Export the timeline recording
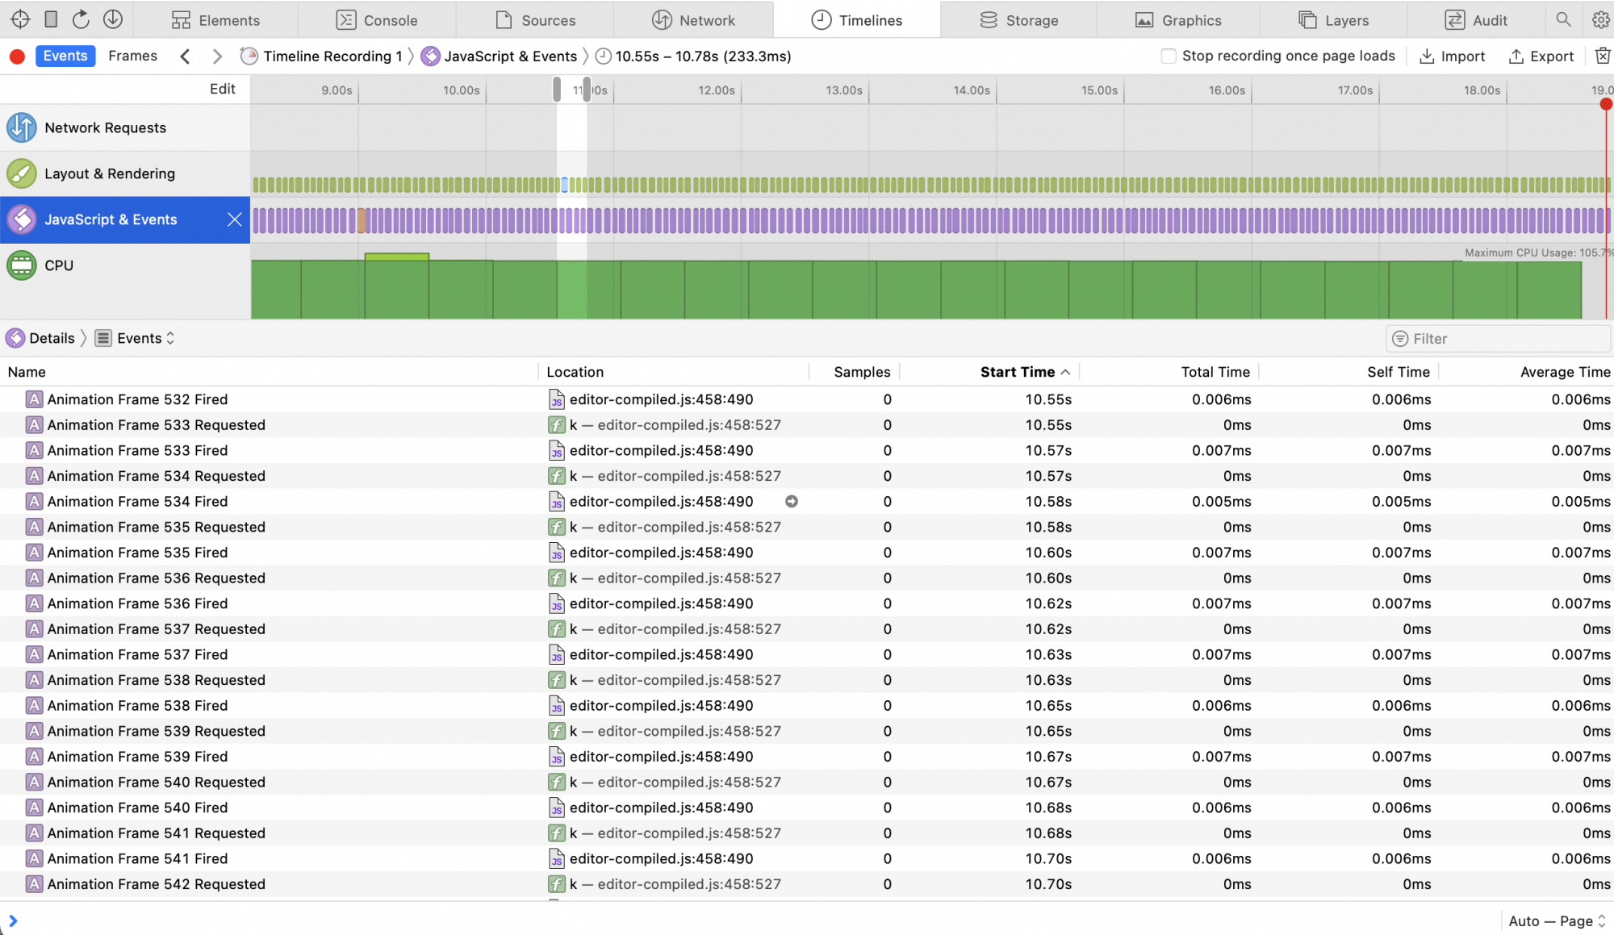The width and height of the screenshot is (1614, 935). pyautogui.click(x=1541, y=56)
